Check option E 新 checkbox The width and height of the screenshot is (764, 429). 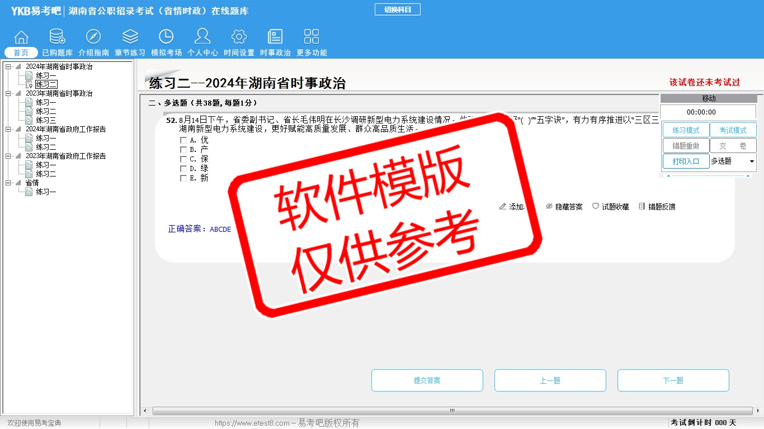pyautogui.click(x=183, y=178)
